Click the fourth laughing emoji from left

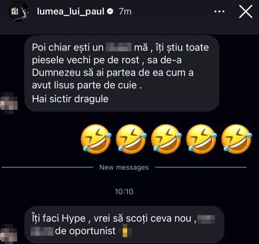pyautogui.click(x=202, y=139)
